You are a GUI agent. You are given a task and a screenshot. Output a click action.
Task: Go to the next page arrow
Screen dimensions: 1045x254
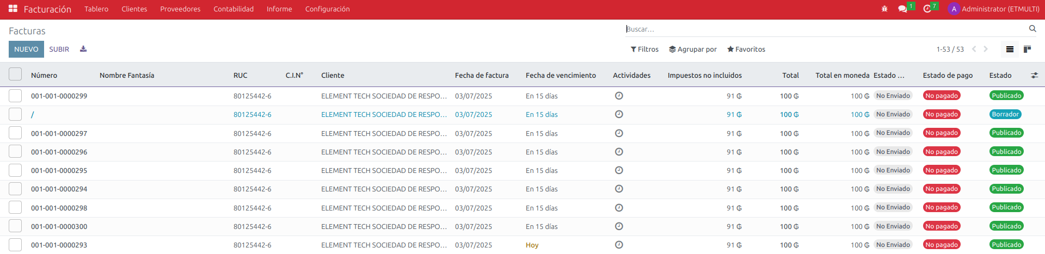tap(986, 49)
